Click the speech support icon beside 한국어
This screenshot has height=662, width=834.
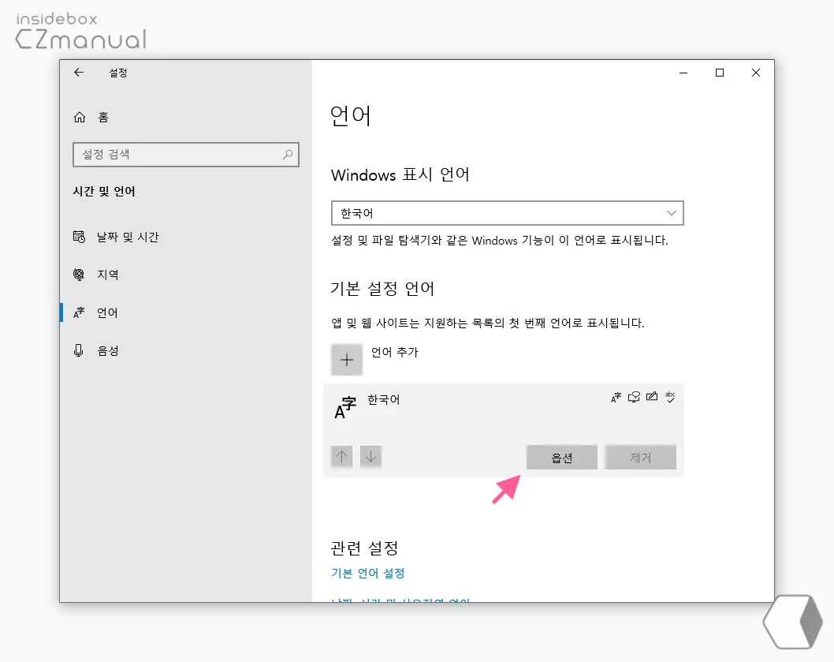[x=633, y=397]
